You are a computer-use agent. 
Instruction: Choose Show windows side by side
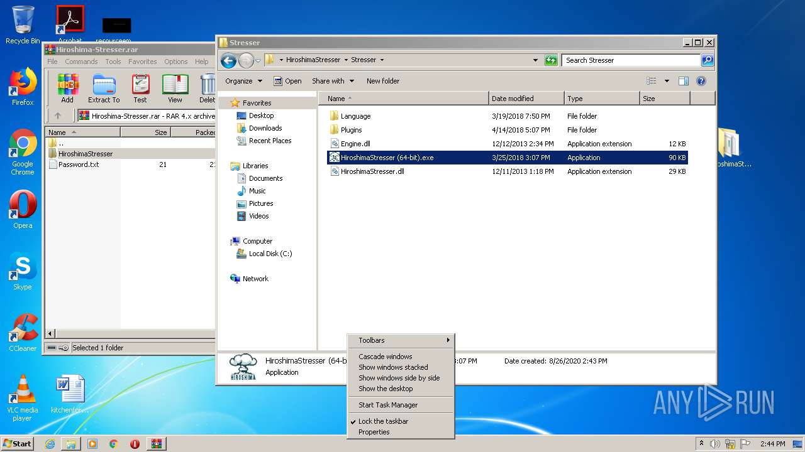[x=401, y=378]
